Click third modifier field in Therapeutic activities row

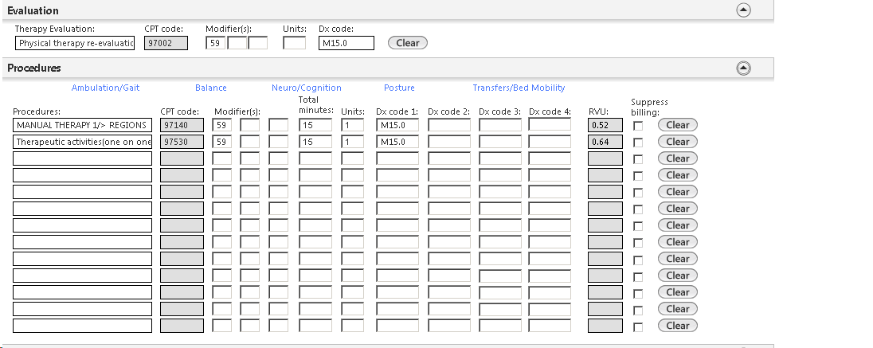point(278,142)
